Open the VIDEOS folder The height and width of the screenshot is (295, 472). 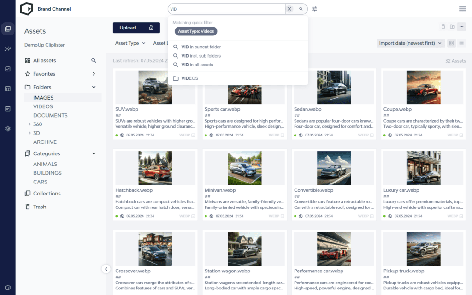click(42, 106)
